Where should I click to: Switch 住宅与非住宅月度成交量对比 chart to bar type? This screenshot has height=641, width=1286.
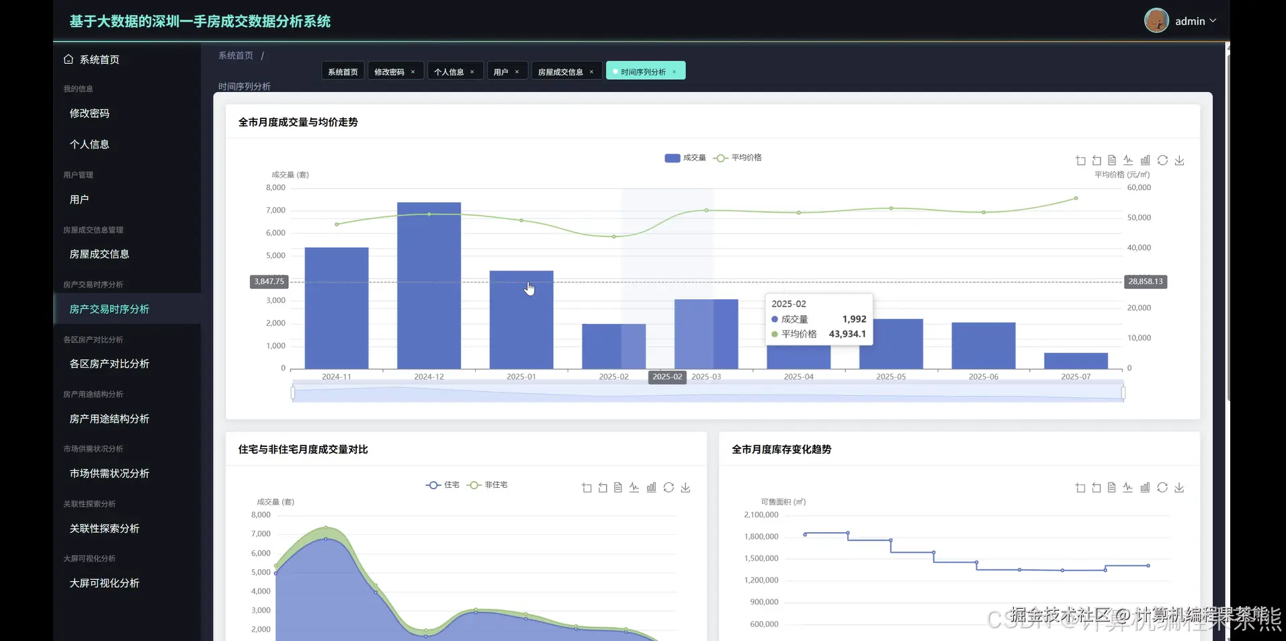(x=652, y=488)
